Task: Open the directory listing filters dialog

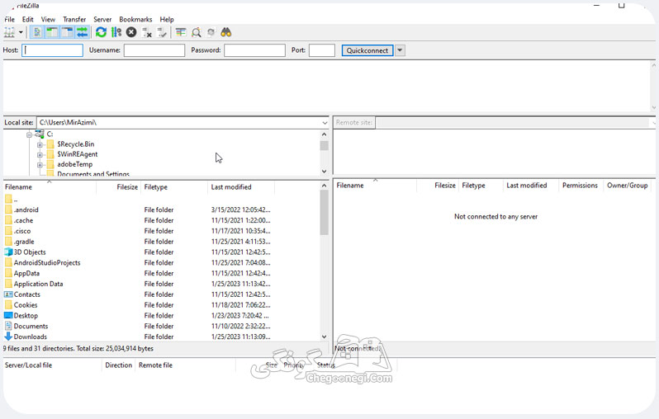Action: 181,32
